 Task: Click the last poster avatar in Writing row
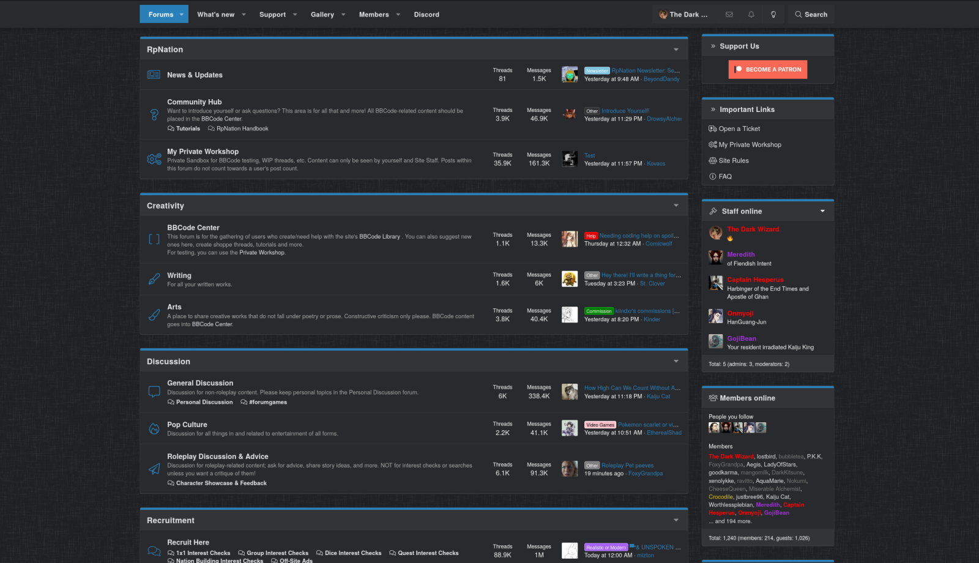570,279
